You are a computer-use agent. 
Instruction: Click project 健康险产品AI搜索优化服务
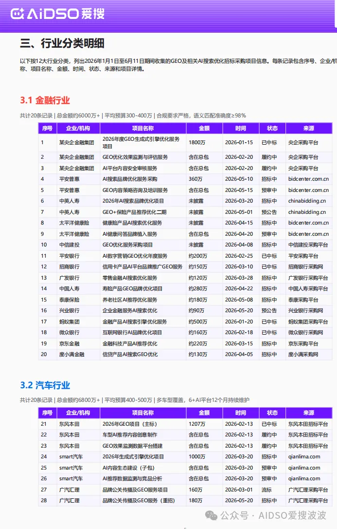(132, 223)
